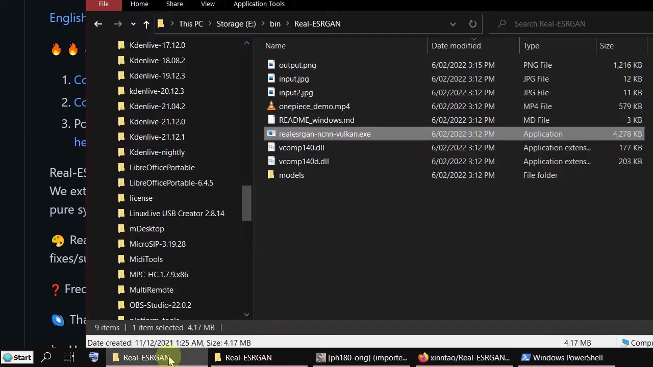This screenshot has width=653, height=367.
Task: Refresh the current folder
Action: (x=473, y=24)
